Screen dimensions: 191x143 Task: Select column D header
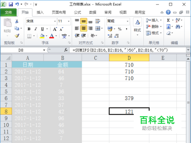tap(129, 58)
